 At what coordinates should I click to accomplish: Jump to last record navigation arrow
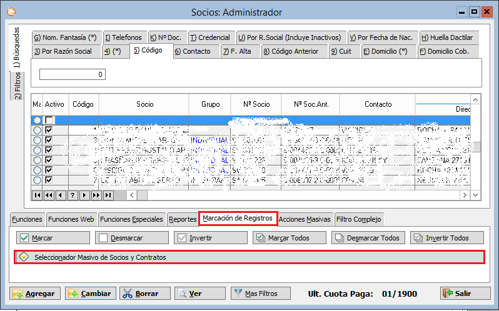[108, 195]
